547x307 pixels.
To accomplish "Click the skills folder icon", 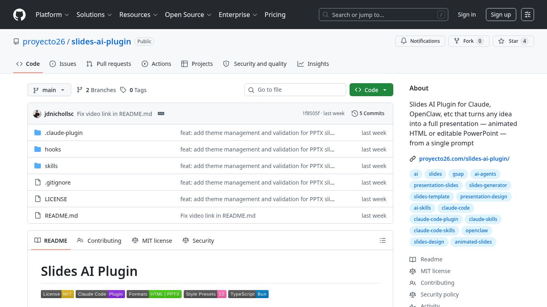I will coord(38,166).
